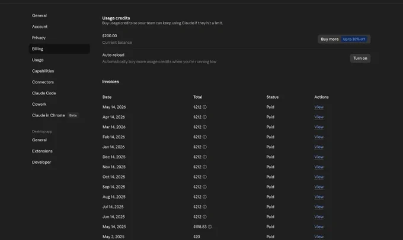Image resolution: width=403 pixels, height=240 pixels.
Task: Click the info icon for Aug 14, 2025 total
Action: tap(204, 197)
